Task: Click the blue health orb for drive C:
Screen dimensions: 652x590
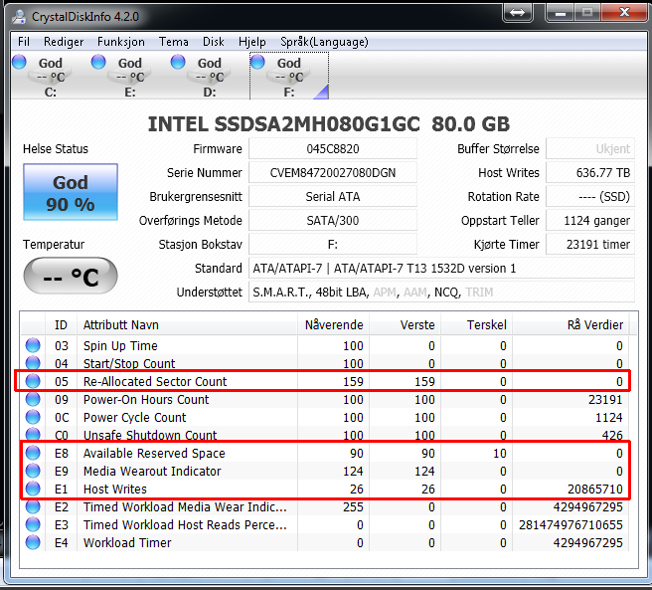Action: (x=19, y=62)
